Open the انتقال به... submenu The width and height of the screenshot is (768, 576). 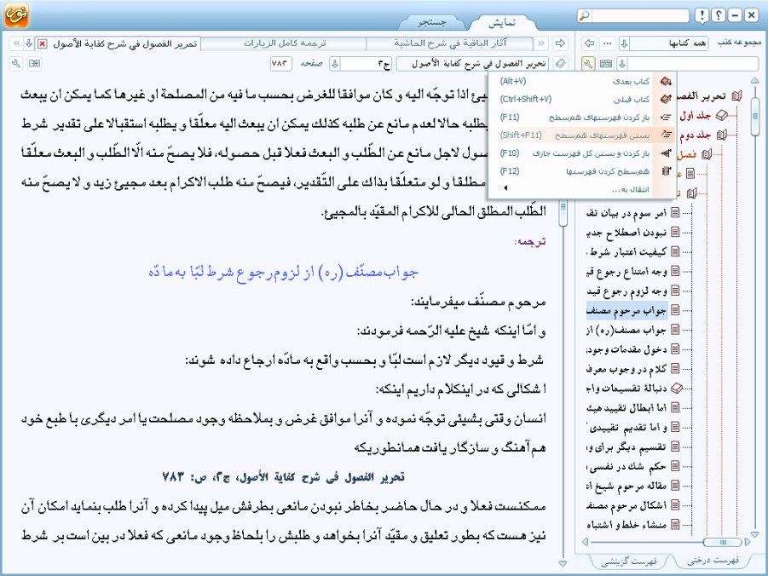click(x=583, y=189)
